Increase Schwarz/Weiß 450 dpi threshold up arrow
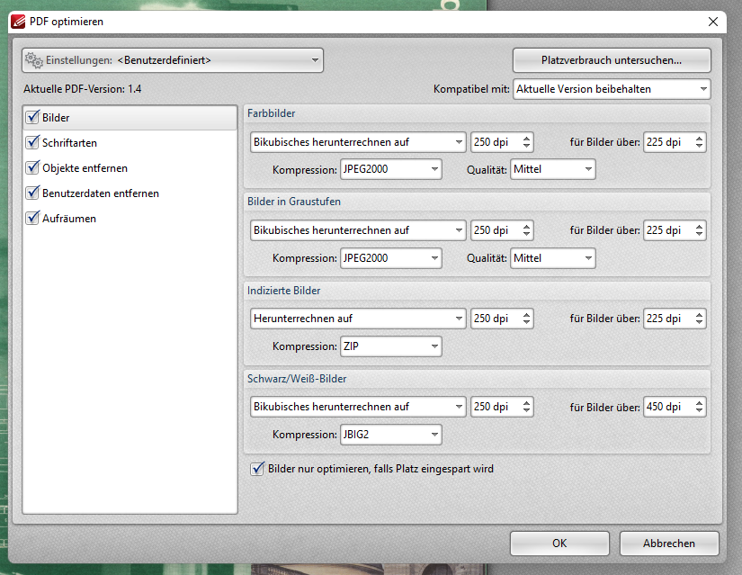This screenshot has height=575, width=742. pos(700,402)
